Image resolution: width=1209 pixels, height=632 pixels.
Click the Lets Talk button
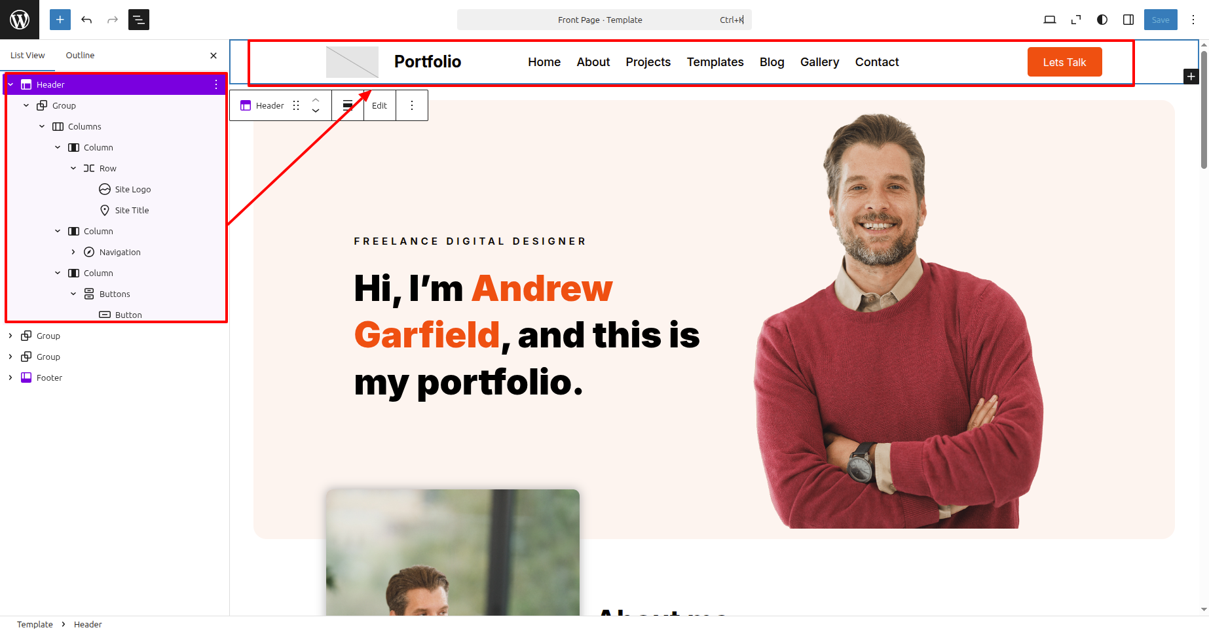(1064, 62)
